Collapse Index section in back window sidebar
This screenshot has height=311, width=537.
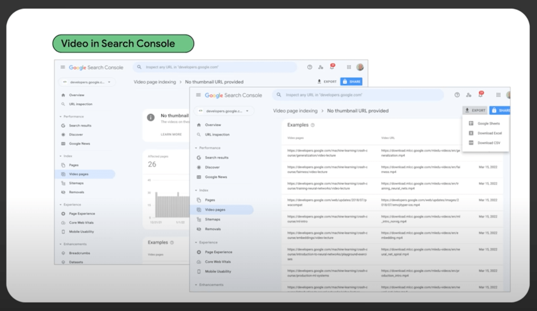point(60,156)
